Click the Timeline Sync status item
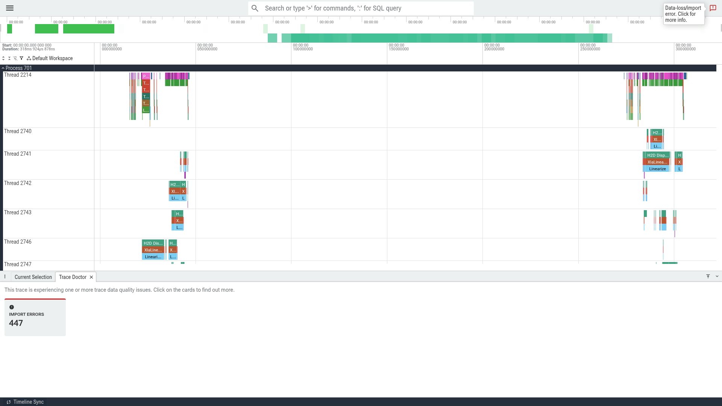Viewport: 722px width, 406px height. pyautogui.click(x=25, y=402)
